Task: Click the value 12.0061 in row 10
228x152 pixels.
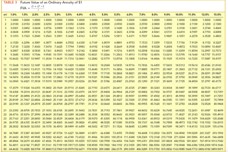Action: 80,59
